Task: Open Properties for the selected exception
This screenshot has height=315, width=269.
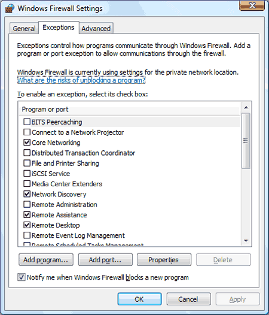Action: (164, 260)
